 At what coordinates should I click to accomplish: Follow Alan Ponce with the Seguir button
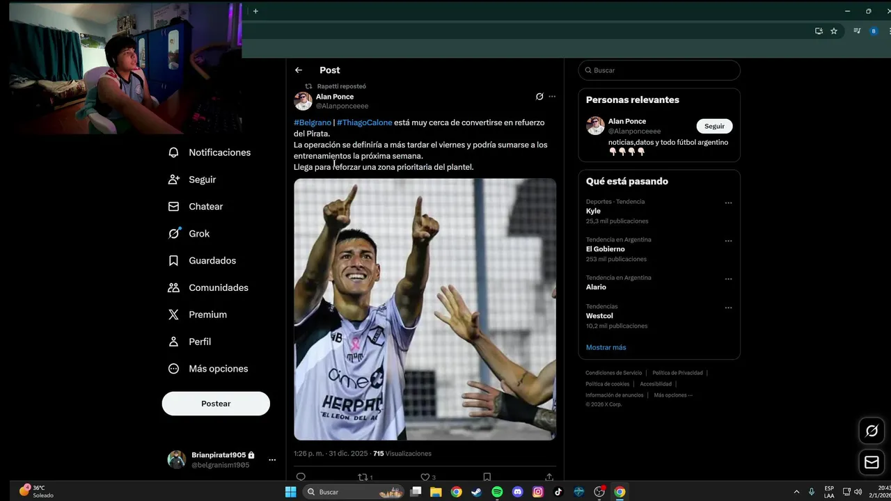click(x=714, y=126)
